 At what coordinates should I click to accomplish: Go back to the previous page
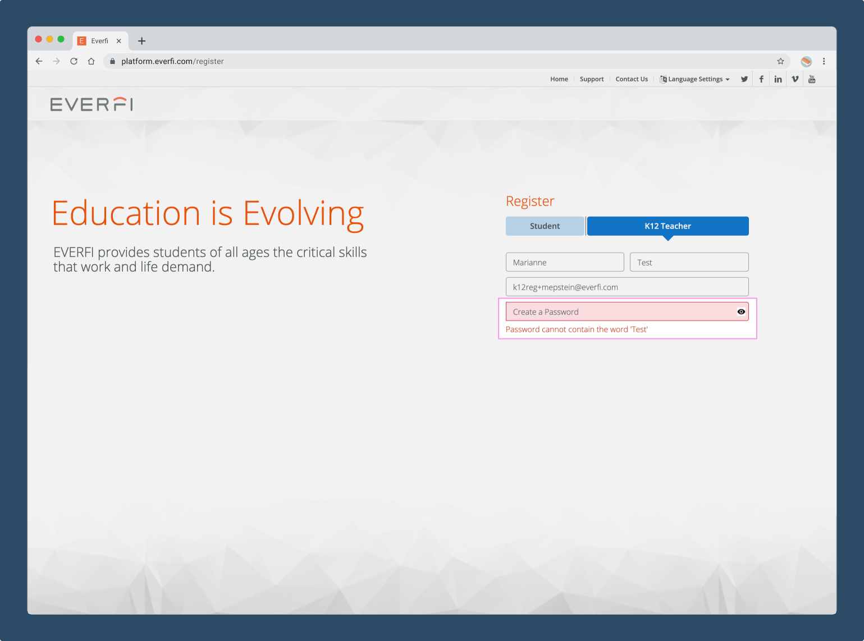pyautogui.click(x=39, y=61)
